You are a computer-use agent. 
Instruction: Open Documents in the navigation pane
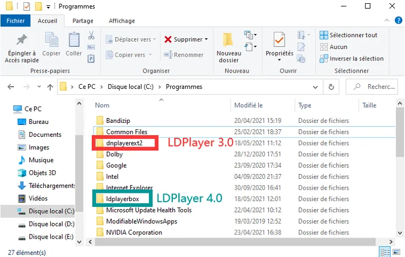(x=45, y=135)
